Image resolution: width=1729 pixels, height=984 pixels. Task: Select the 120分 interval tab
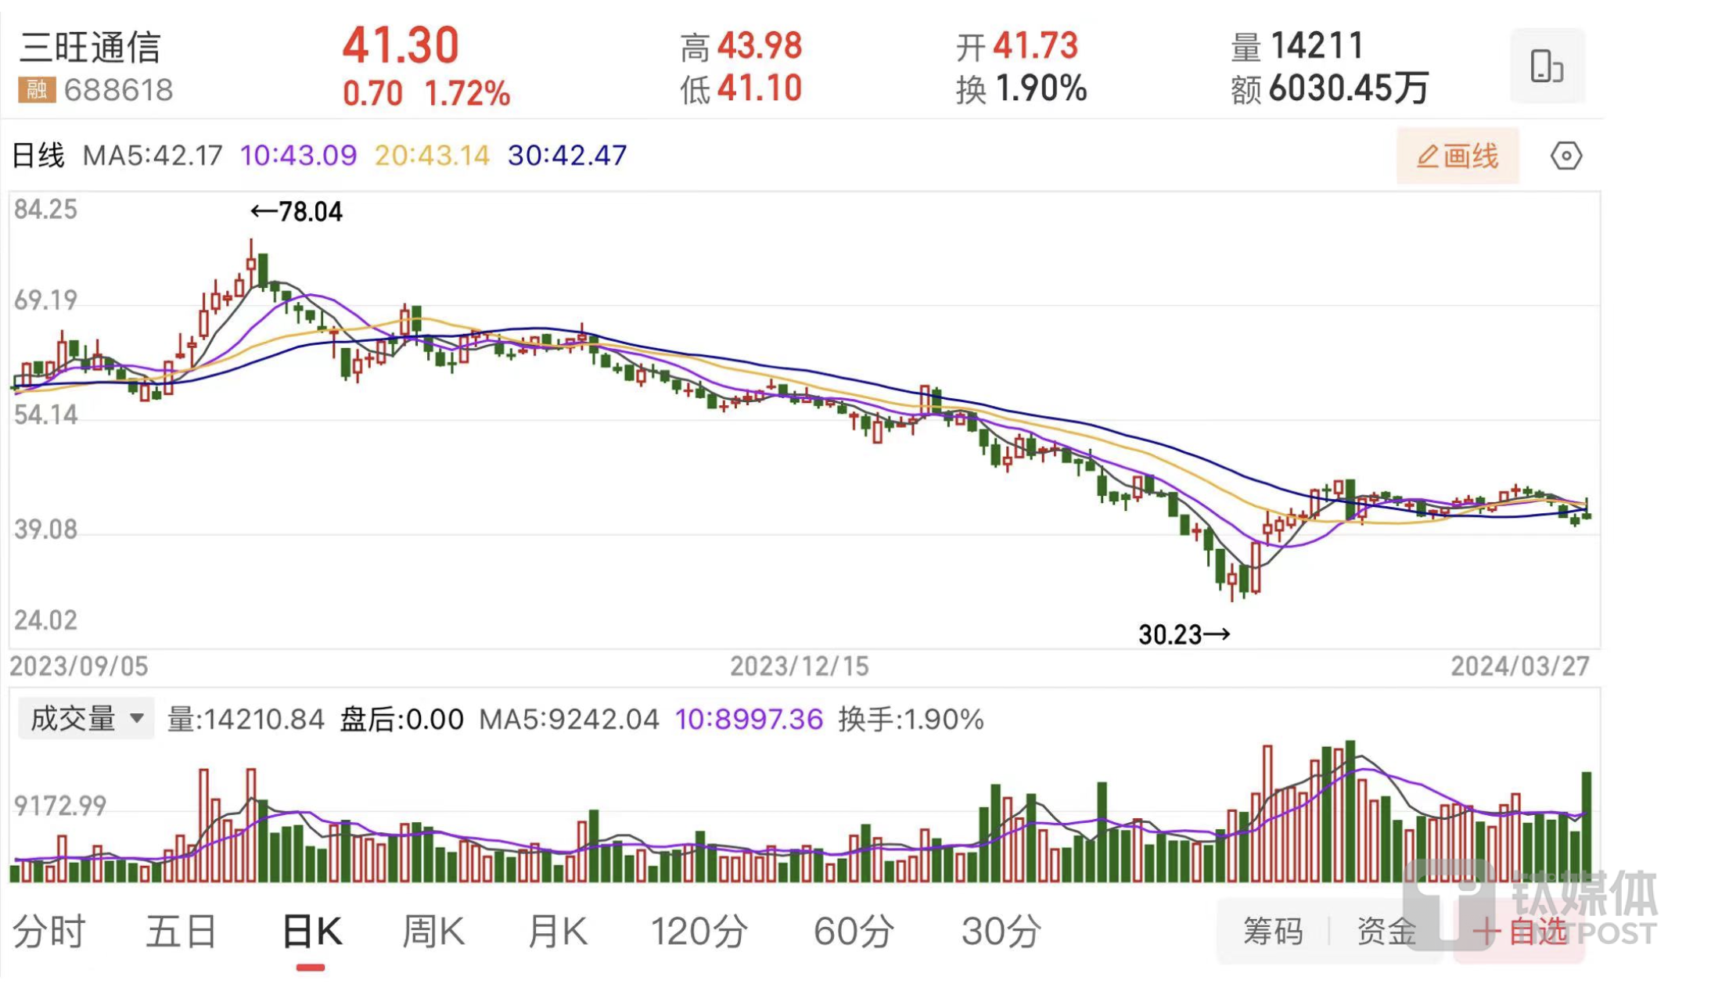pyautogui.click(x=699, y=931)
